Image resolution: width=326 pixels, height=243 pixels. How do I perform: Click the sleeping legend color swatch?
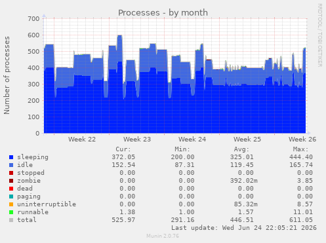pyautogui.click(x=11, y=157)
